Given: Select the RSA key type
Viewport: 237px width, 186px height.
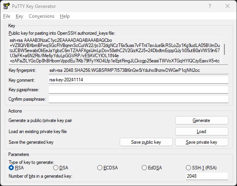Looking at the screenshot, I should point(16,168).
